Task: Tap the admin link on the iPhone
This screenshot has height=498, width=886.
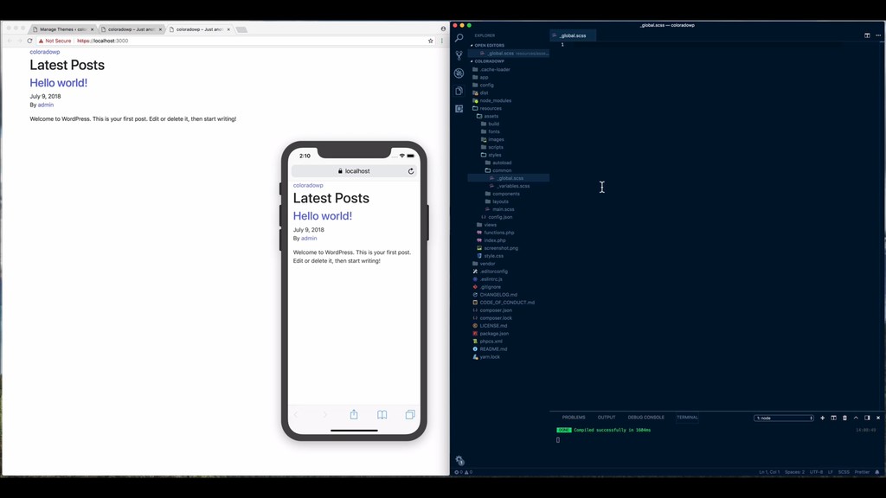Action: tap(309, 239)
